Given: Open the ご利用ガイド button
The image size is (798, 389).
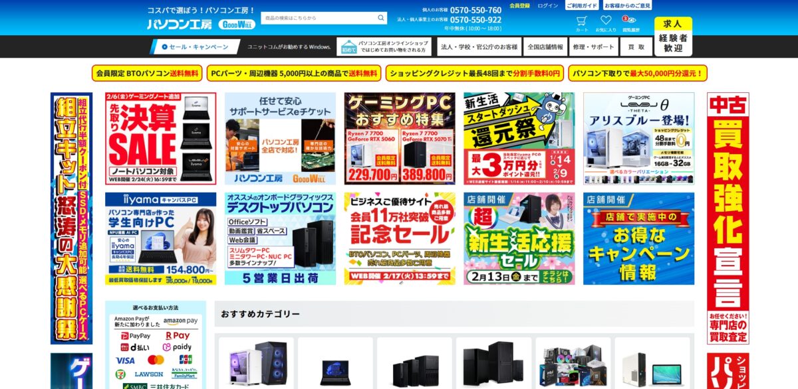Looking at the screenshot, I should tap(582, 6).
